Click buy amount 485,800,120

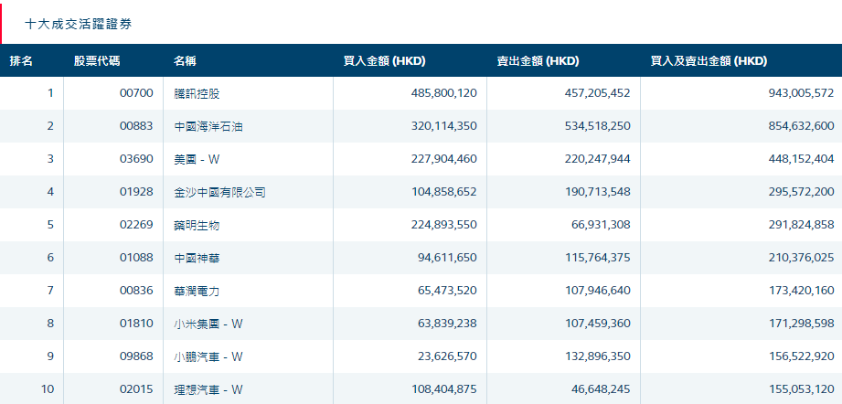(x=444, y=93)
